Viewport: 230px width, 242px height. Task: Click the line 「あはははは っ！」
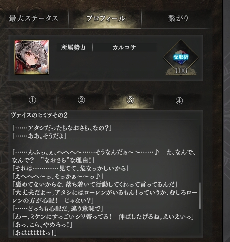34,233
